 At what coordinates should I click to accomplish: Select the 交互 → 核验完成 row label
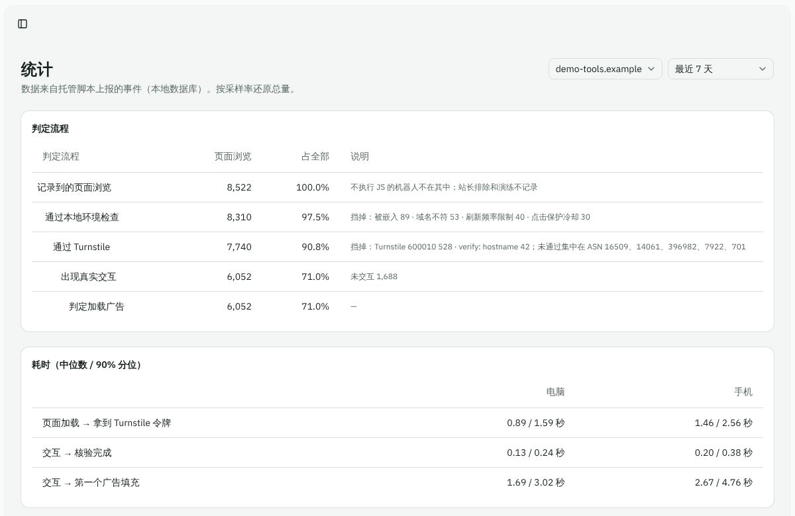[77, 452]
